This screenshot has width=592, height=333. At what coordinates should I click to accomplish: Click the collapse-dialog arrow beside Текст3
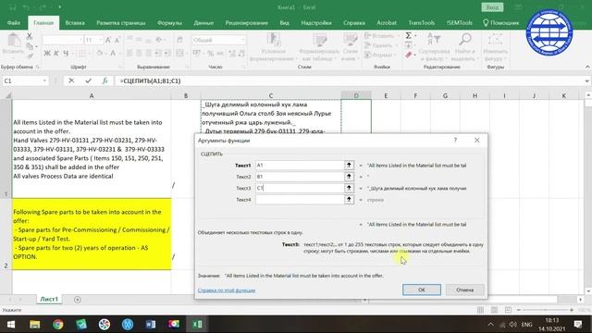coord(349,188)
